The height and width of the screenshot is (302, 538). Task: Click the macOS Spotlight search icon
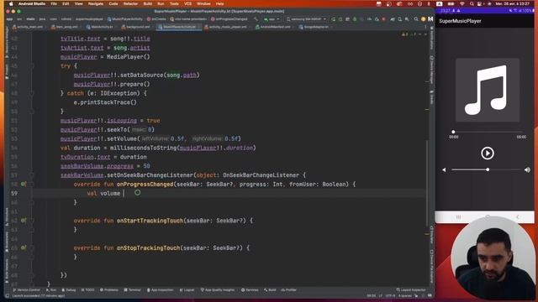[472, 3]
